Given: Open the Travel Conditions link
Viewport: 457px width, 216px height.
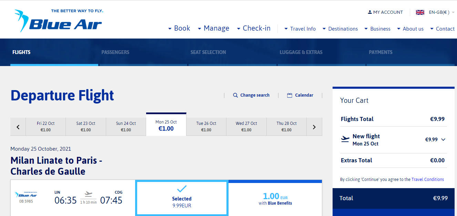Looking at the screenshot, I should [428, 179].
